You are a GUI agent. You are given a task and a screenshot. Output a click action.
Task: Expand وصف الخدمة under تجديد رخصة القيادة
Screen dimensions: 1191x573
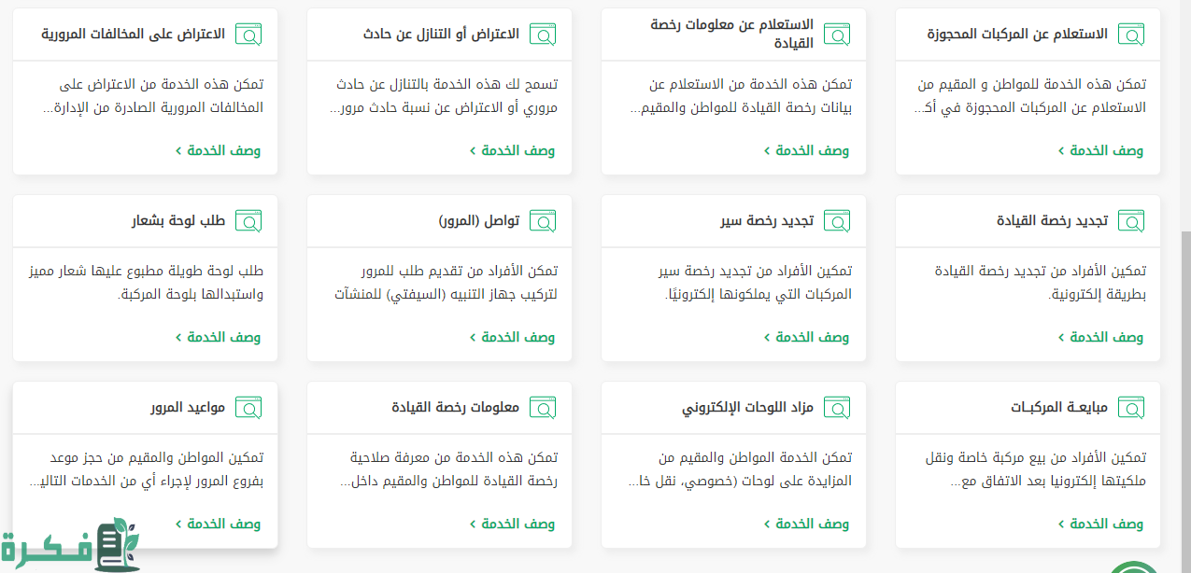pos(1100,337)
